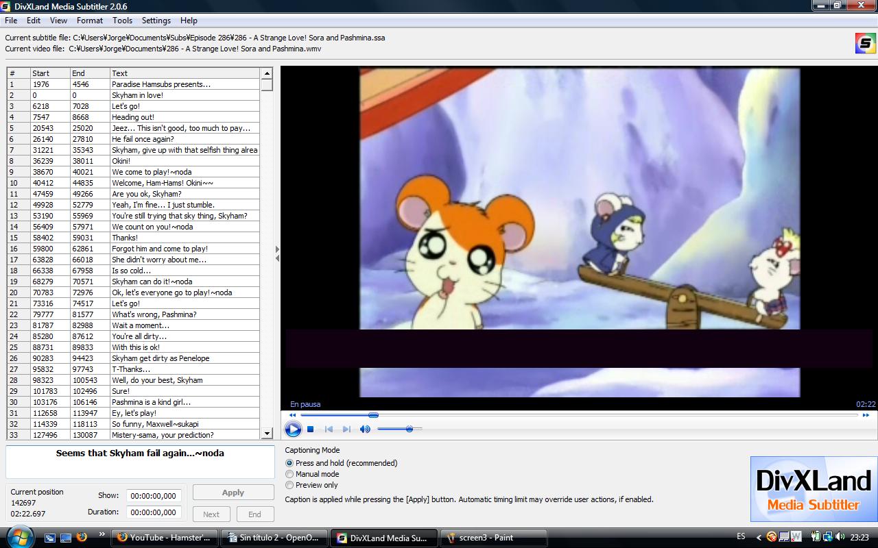Click the End button
Screen dimensions: 878x548
click(254, 514)
